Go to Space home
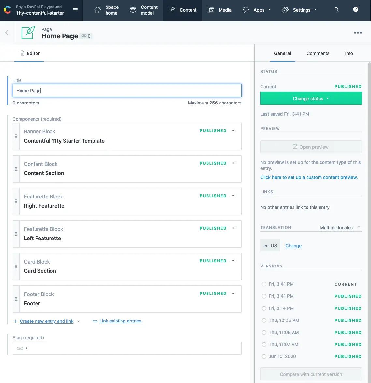Viewport: 371px width, 383px height. (x=107, y=10)
